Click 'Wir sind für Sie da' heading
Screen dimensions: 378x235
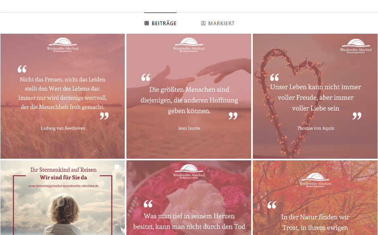click(63, 177)
